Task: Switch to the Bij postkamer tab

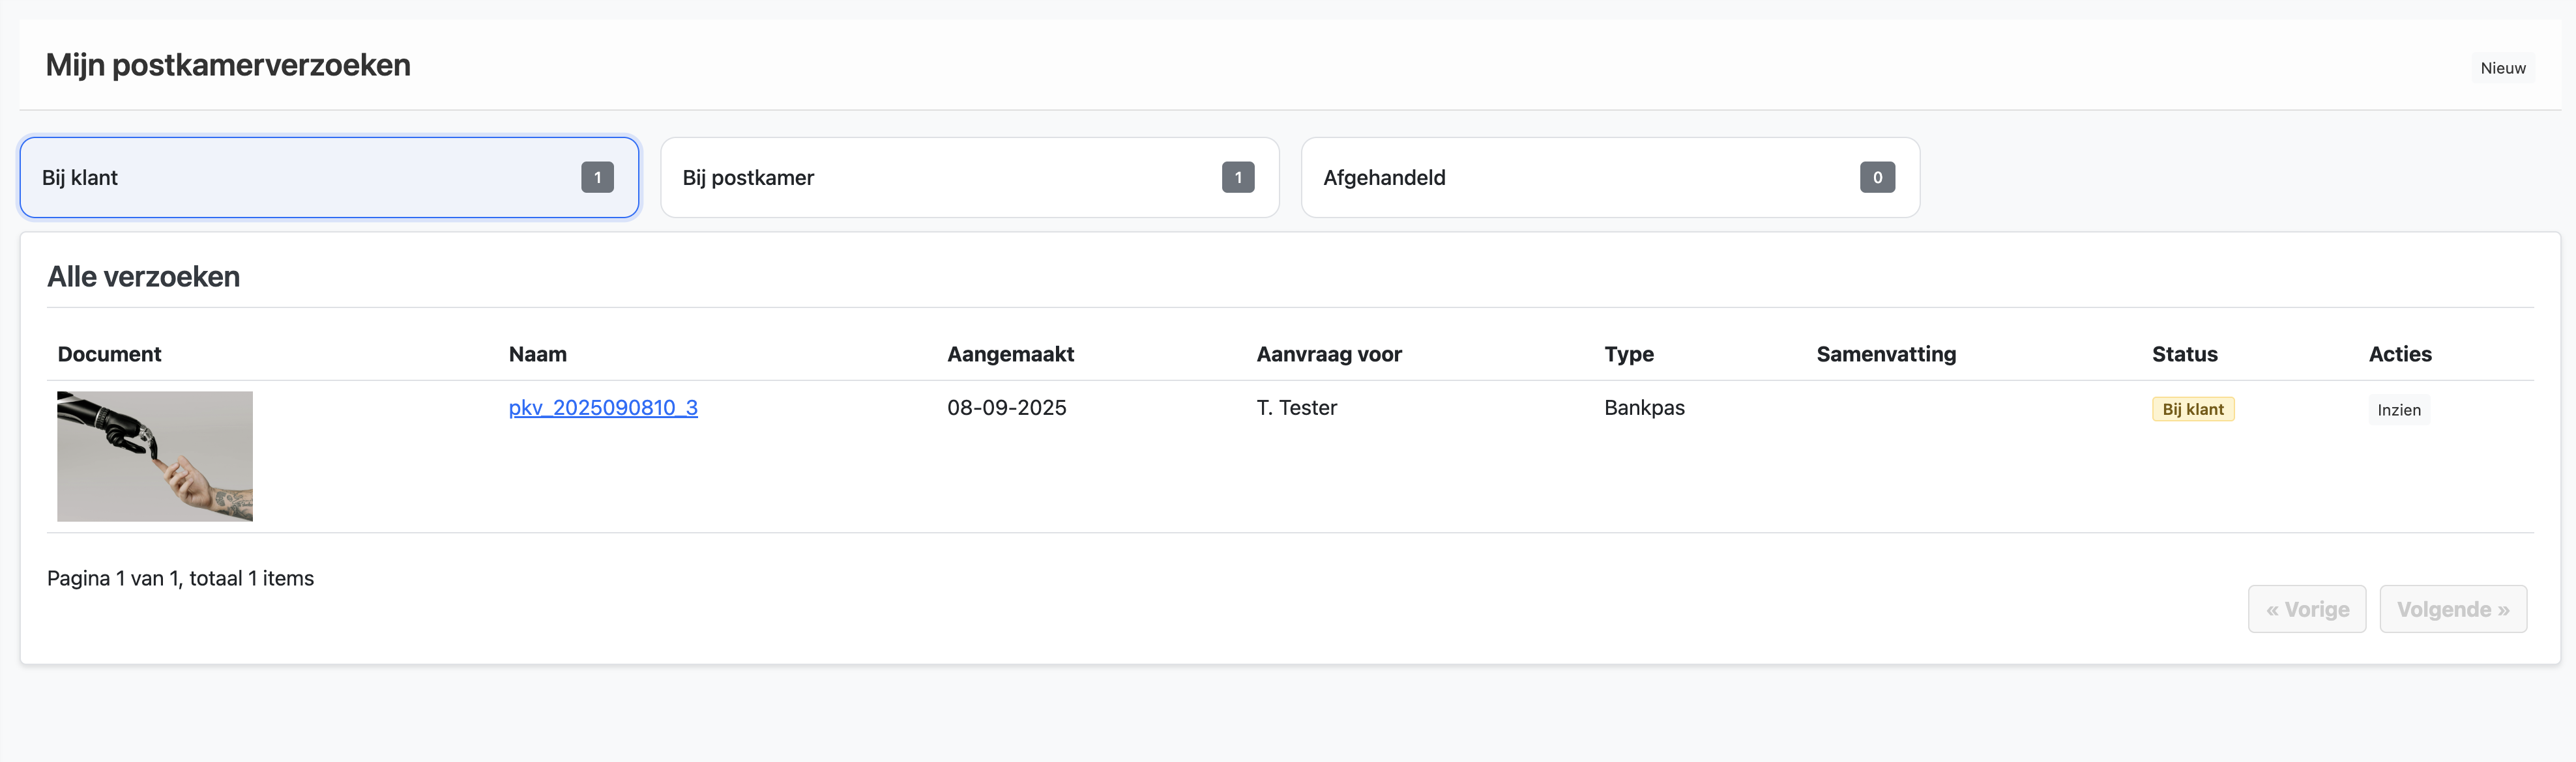Action: 969,178
